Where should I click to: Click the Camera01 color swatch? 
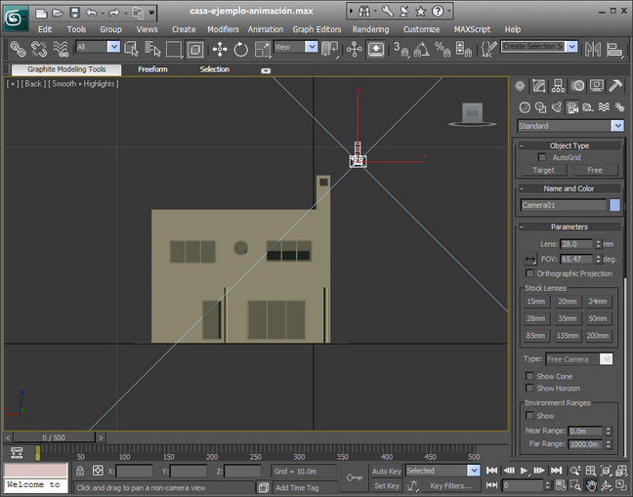(x=614, y=205)
